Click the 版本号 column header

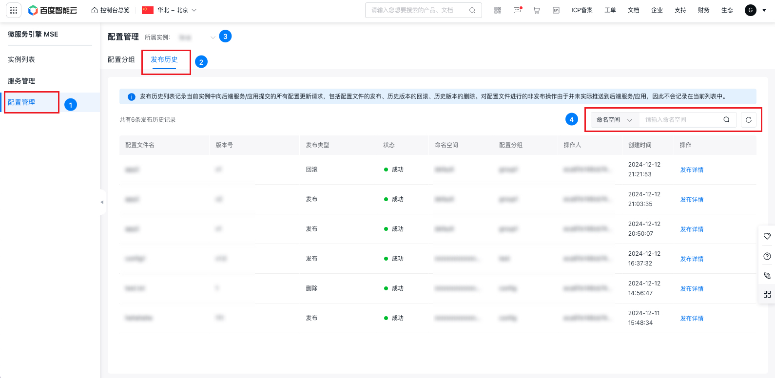224,145
